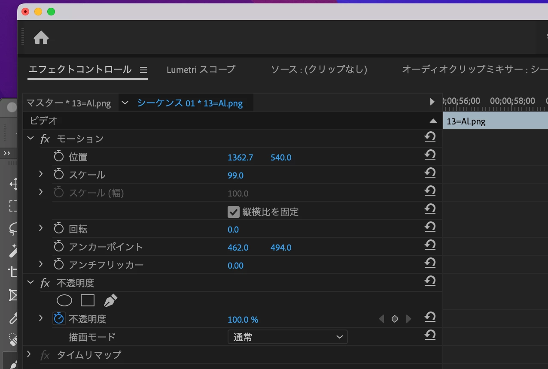The height and width of the screenshot is (369, 548).
Task: Show or hide timeline view arrow
Action: tap(432, 102)
